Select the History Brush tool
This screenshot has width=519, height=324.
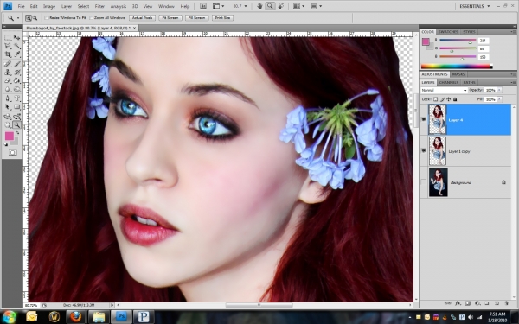16,72
